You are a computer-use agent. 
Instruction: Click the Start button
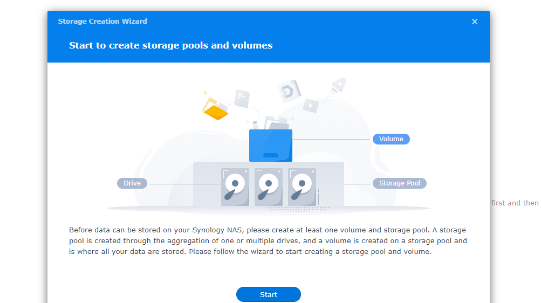(268, 294)
